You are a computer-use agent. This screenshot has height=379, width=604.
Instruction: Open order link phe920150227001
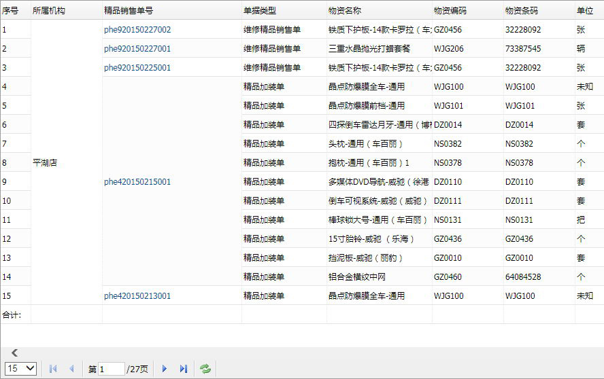pyautogui.click(x=137, y=49)
